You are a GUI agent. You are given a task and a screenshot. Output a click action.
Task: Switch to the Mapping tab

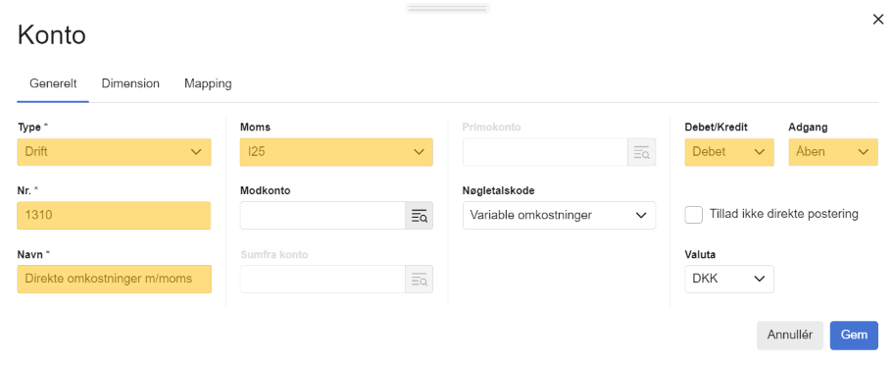click(208, 83)
